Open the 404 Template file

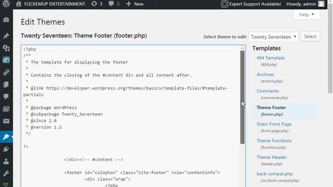(271, 58)
